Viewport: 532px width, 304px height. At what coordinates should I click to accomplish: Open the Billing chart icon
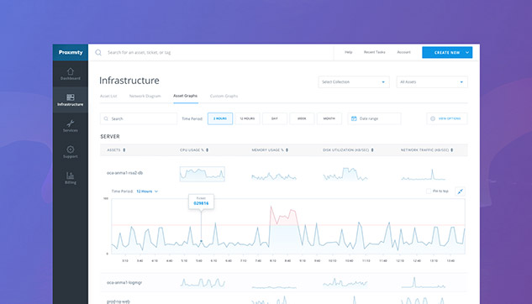coord(71,176)
